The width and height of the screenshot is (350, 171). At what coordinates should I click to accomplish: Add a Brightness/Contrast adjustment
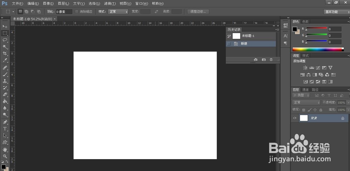coord(305,68)
